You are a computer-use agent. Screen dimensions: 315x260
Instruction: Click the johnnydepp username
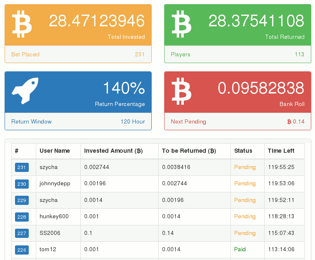pos(55,184)
